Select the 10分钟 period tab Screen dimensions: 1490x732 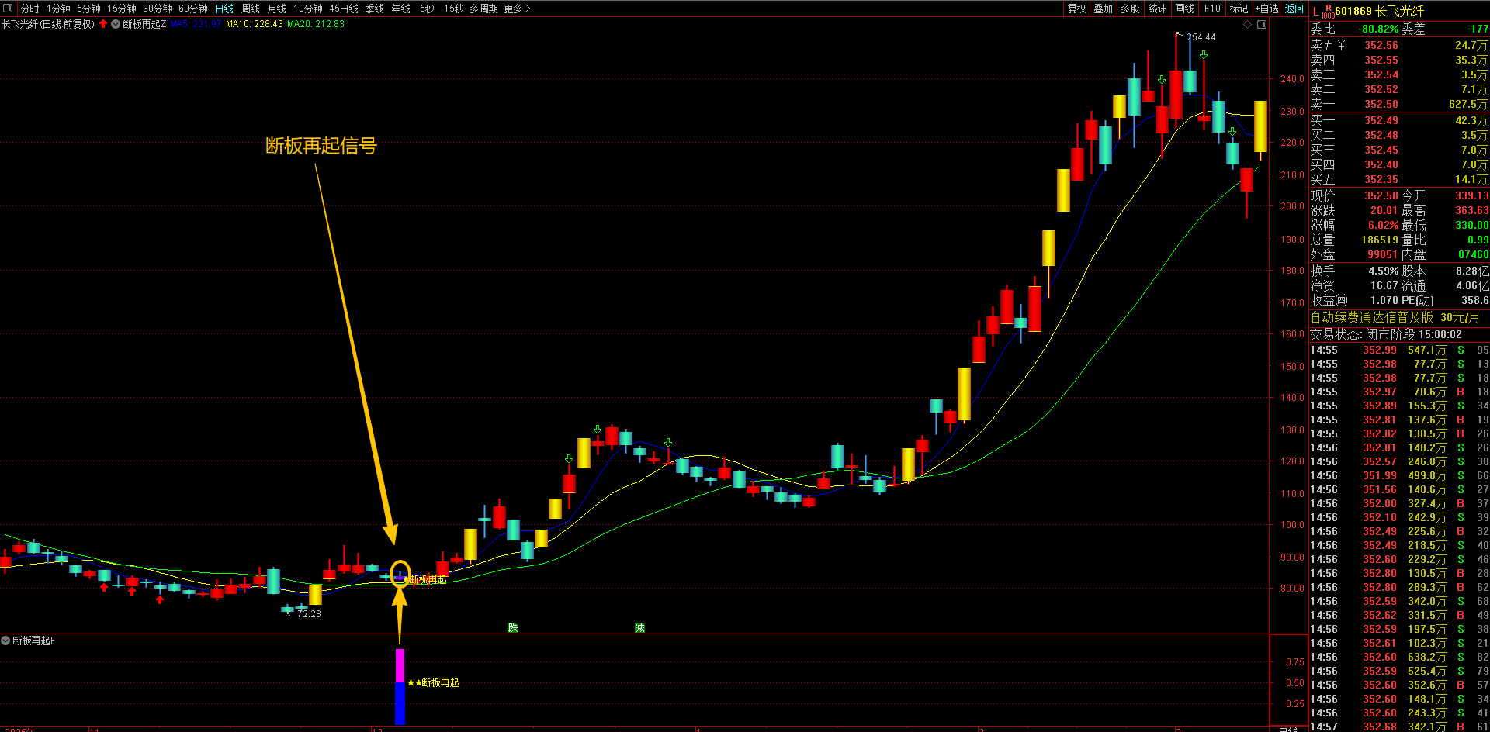(308, 9)
